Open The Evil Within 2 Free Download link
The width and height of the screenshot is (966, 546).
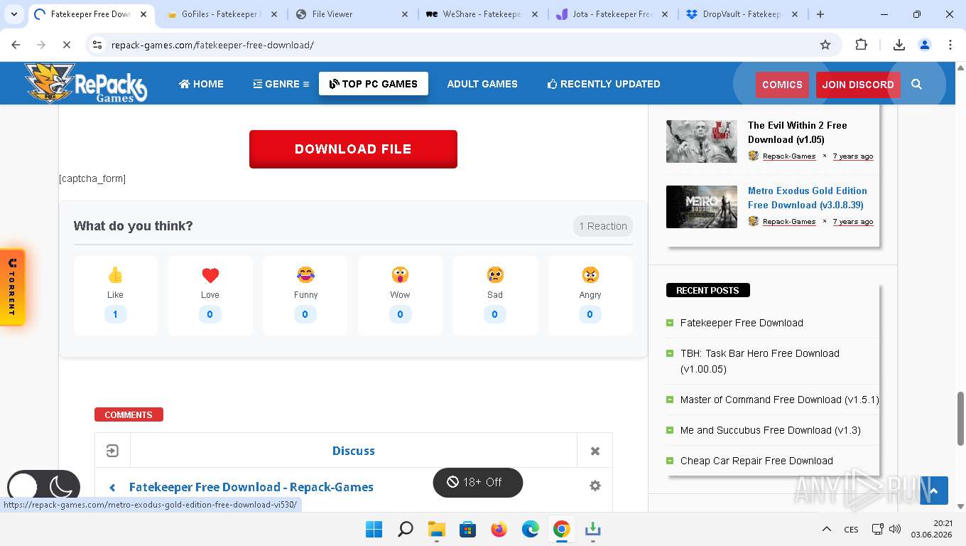coord(797,132)
